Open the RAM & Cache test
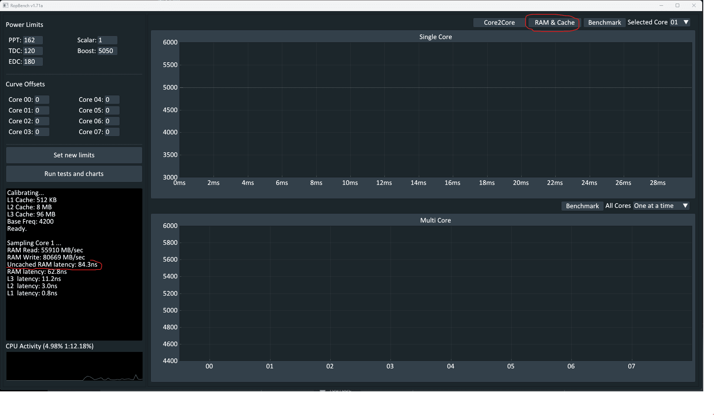 click(x=555, y=23)
